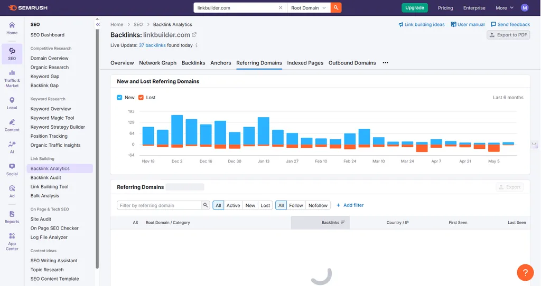Show Live Update info icon
Screen dimensions: 541x286
click(x=197, y=45)
